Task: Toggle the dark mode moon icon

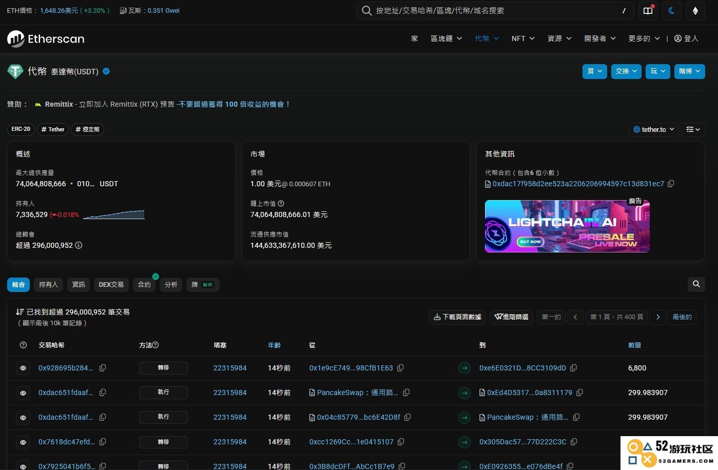Action: [671, 11]
